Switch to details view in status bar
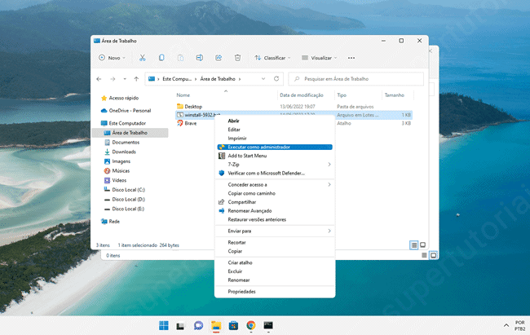The width and height of the screenshot is (530, 335). tap(414, 245)
